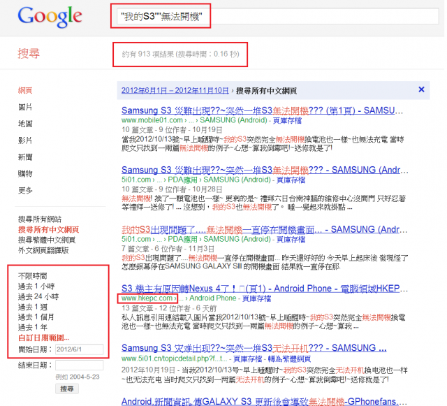The height and width of the screenshot is (406, 447).
Task: Open result 我的S3出現問題了....無法開機
Action: pos(264,229)
